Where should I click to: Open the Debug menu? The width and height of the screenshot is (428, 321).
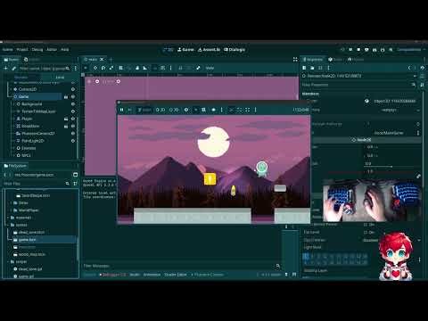tap(37, 50)
